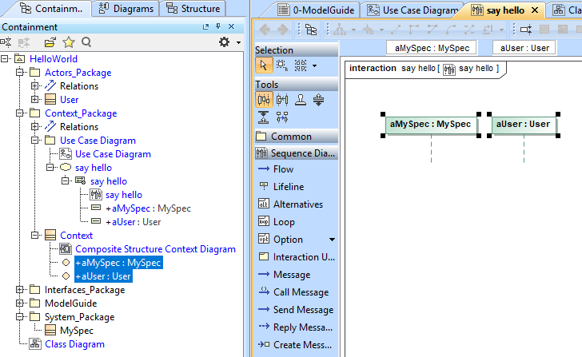582x357 pixels.
Task: Click the favorites star icon in Containment toolbar
Action: coord(69,42)
